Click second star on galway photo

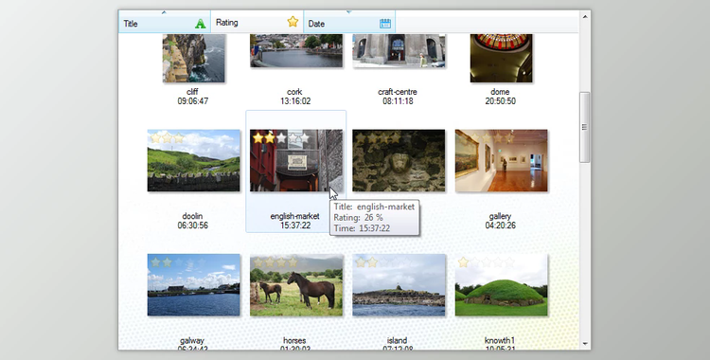click(168, 262)
